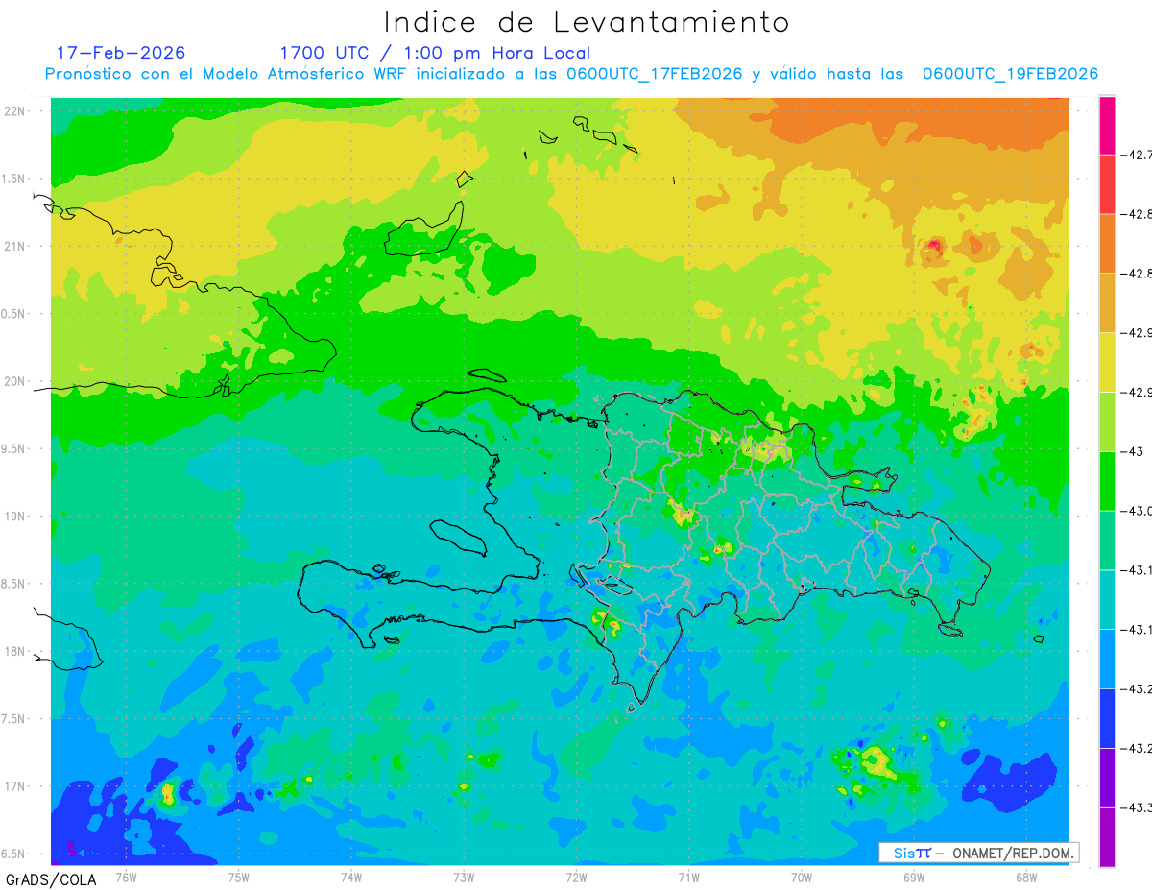Select the 0.5N axis label

[x=13, y=314]
